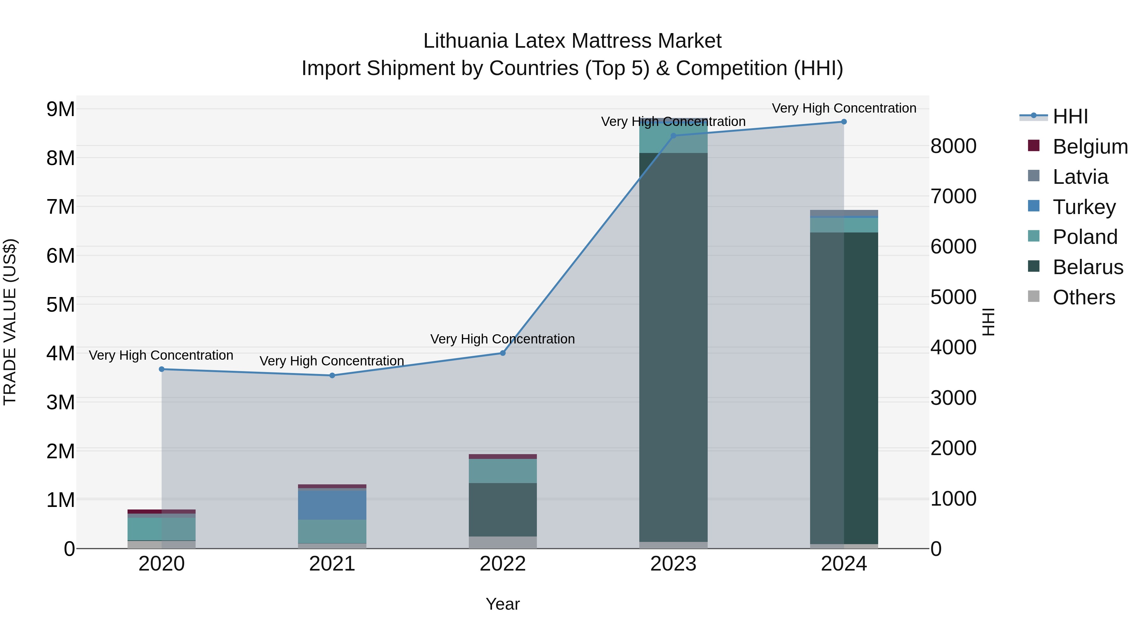The width and height of the screenshot is (1145, 644).
Task: Click the Poland segment of 2021 bar
Action: 332,531
